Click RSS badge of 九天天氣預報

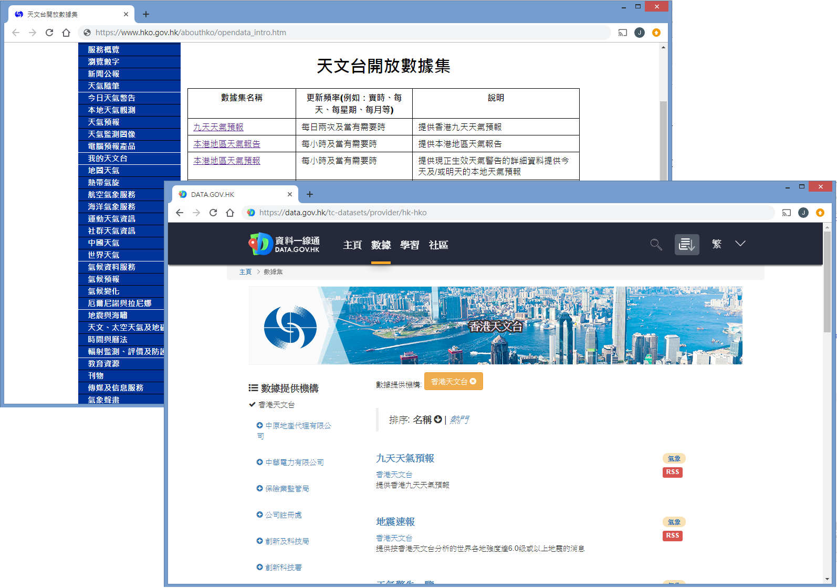coord(673,472)
